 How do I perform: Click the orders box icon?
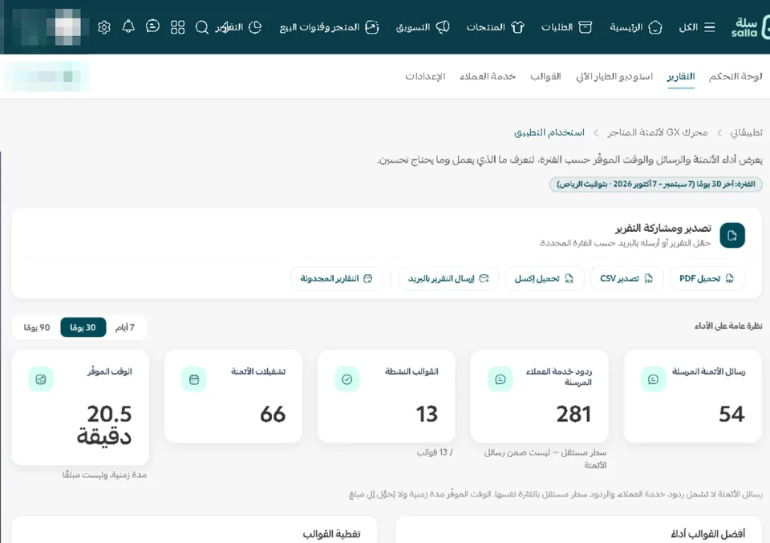click(x=586, y=27)
